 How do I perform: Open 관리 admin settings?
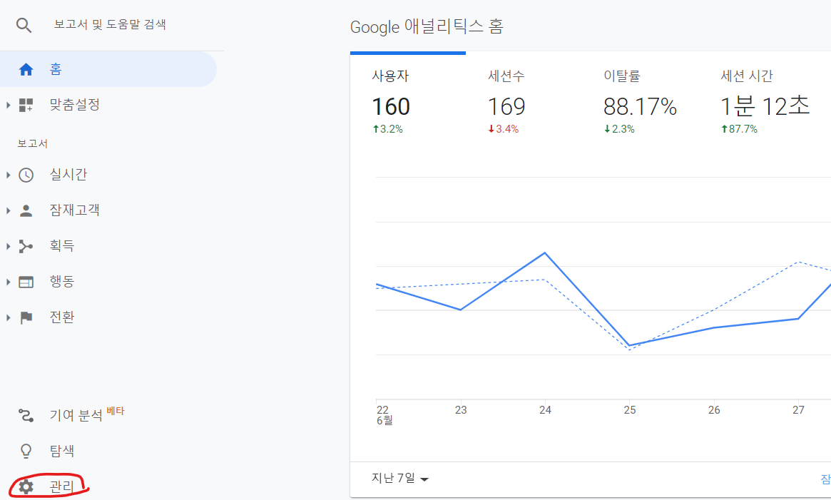[x=62, y=486]
